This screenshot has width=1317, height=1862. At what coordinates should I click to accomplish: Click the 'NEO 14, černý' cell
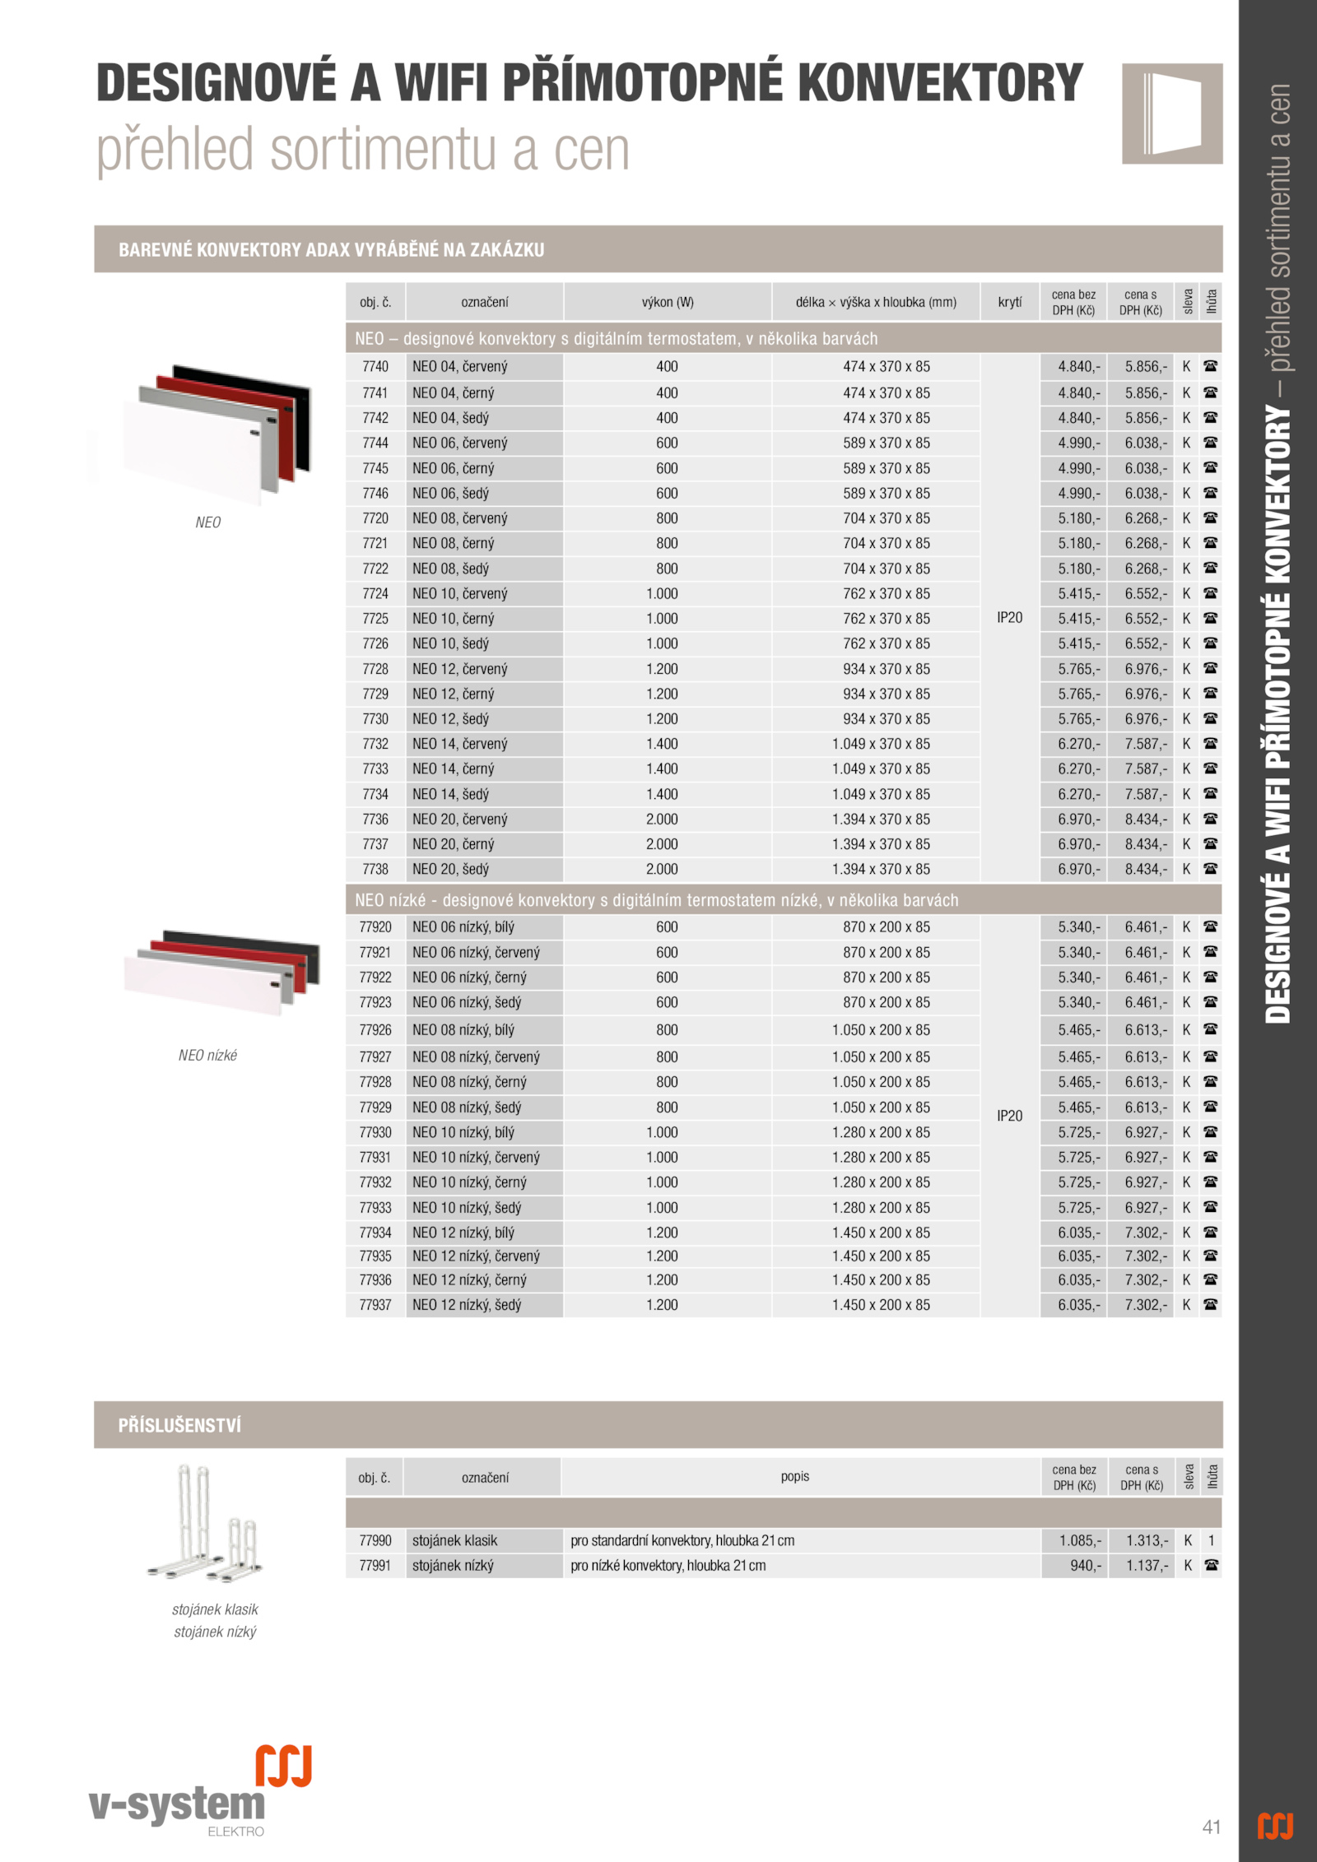[485, 768]
